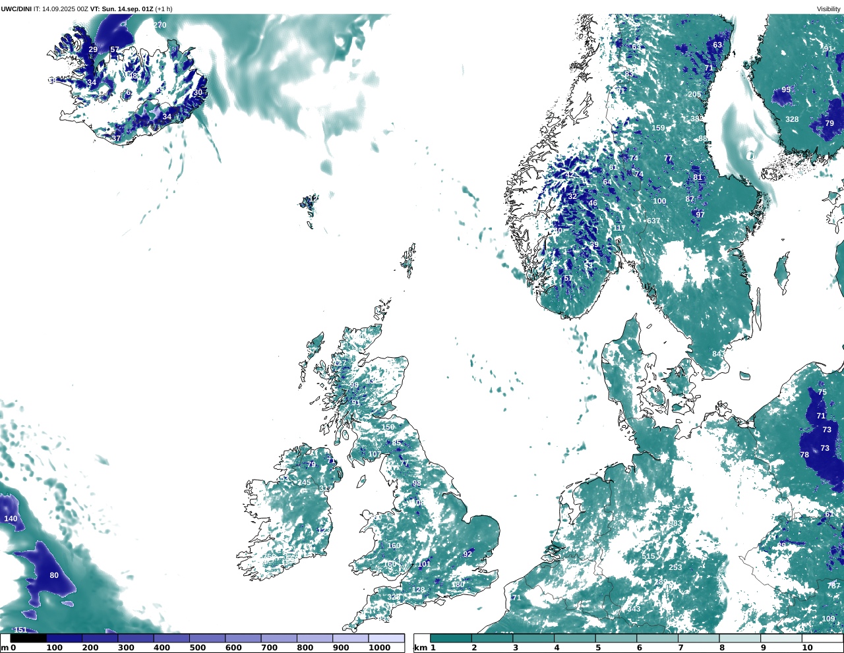Viewport: 844px width, 653px height.
Task: Click the '515' value over Germany
Action: click(x=649, y=556)
